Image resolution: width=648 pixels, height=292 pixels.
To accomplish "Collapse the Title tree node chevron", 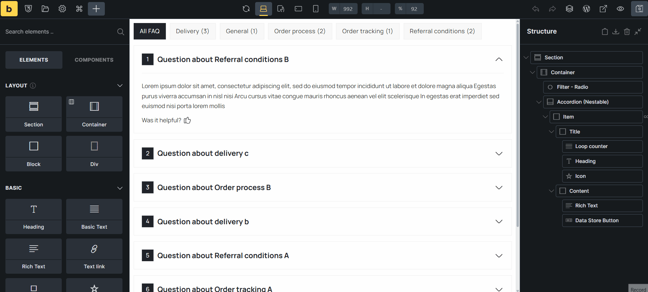I will 551,132.
